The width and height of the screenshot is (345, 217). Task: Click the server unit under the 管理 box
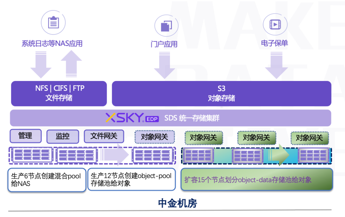tap(33, 155)
